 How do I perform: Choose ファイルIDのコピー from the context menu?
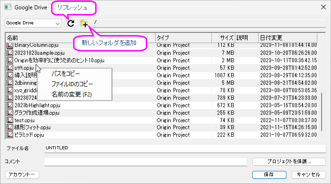(72, 84)
